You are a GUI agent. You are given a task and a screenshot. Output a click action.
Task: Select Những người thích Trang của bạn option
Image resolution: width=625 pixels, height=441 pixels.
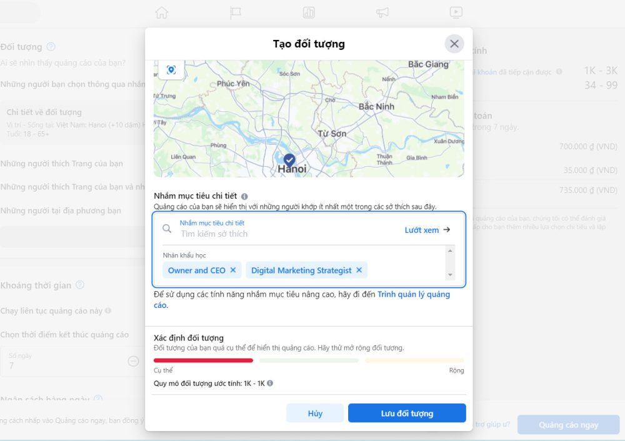pyautogui.click(x=62, y=164)
